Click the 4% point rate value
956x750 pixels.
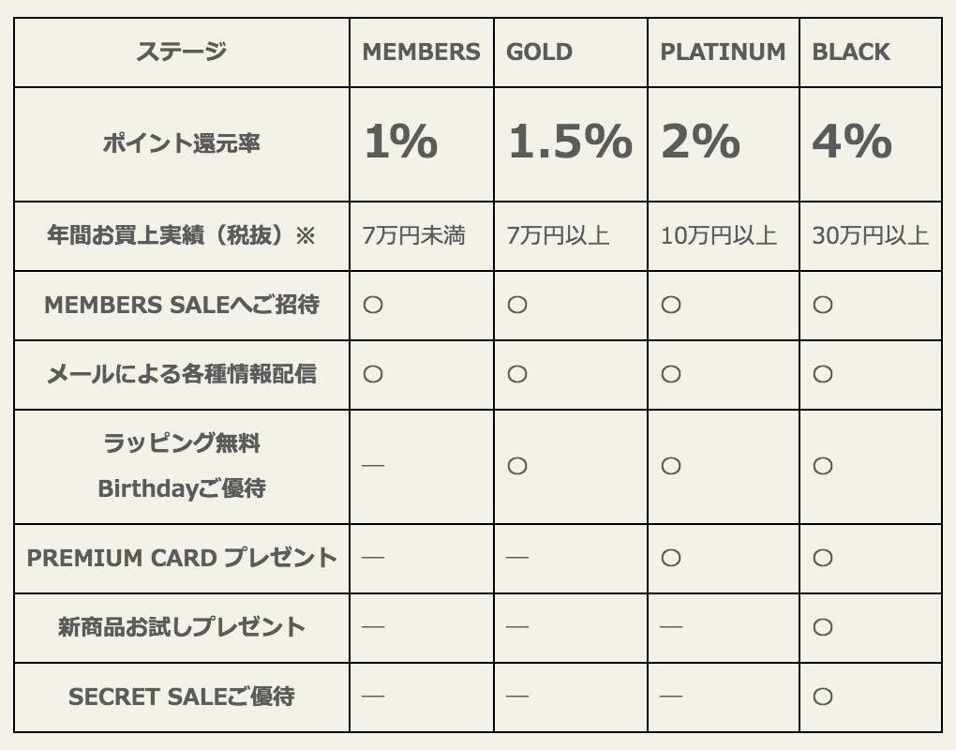click(852, 142)
